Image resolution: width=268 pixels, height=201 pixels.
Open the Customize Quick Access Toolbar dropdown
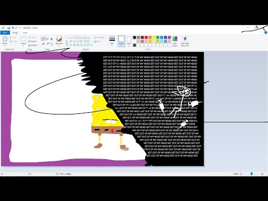pos(20,28)
